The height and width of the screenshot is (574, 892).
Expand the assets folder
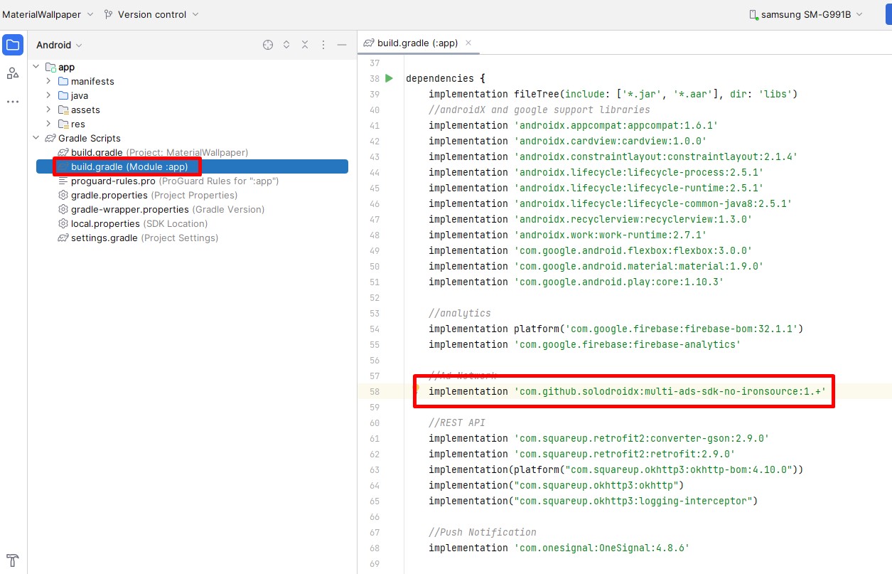[x=48, y=110]
